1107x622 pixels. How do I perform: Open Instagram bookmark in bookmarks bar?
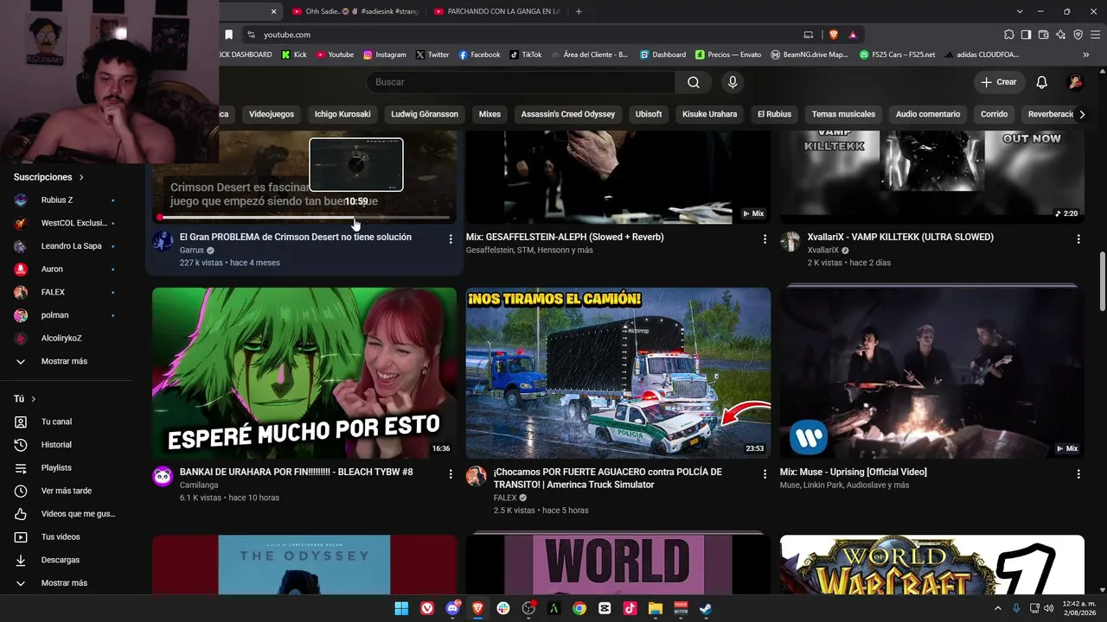pos(385,54)
